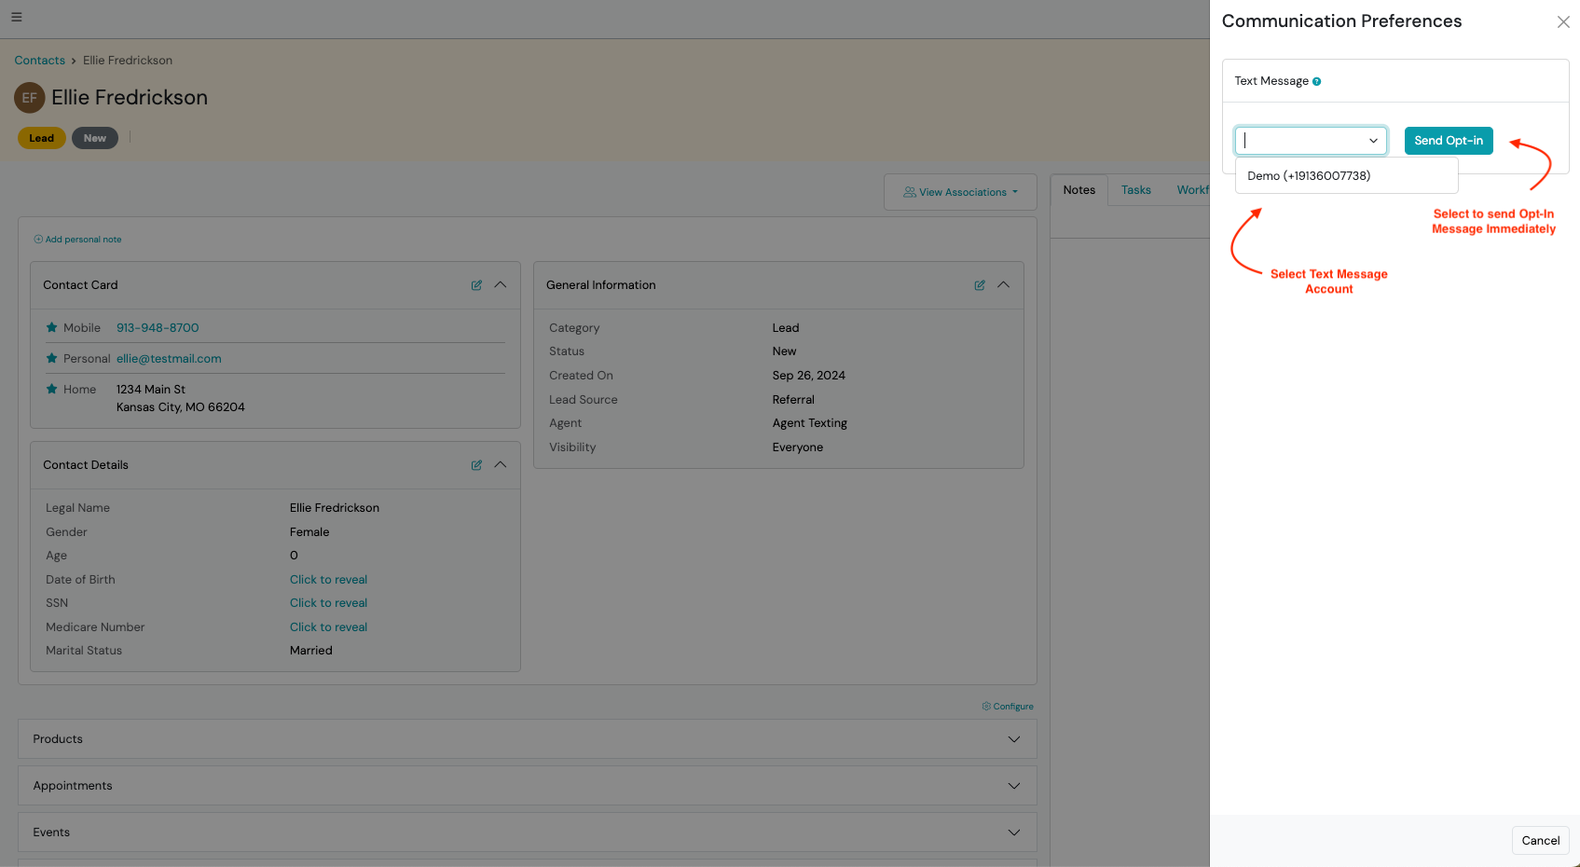Image resolution: width=1580 pixels, height=867 pixels.
Task: Click the star icon beside Home
Action: pyautogui.click(x=52, y=389)
